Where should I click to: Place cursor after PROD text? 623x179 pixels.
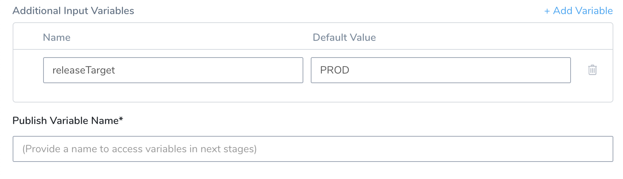[x=350, y=70]
